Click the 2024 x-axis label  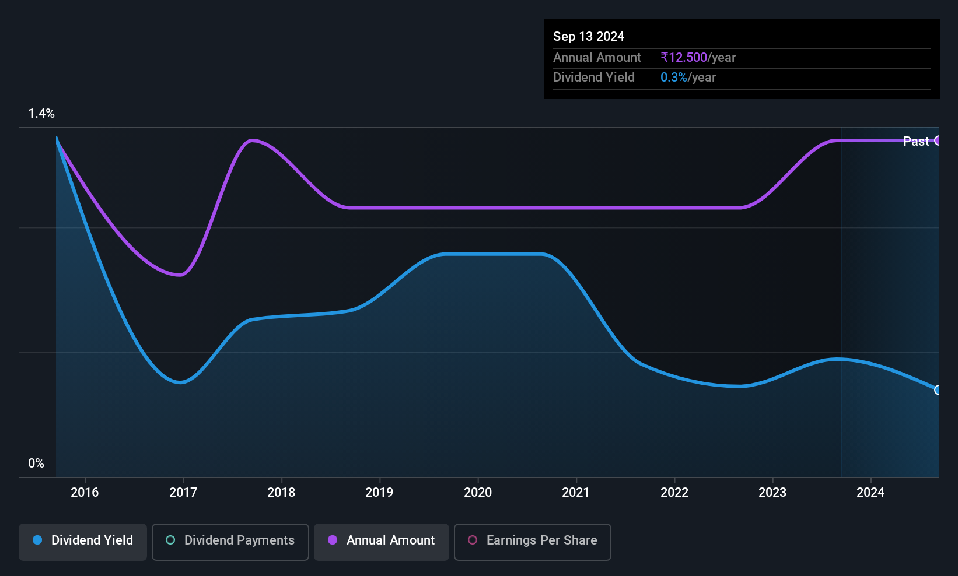[x=870, y=493]
